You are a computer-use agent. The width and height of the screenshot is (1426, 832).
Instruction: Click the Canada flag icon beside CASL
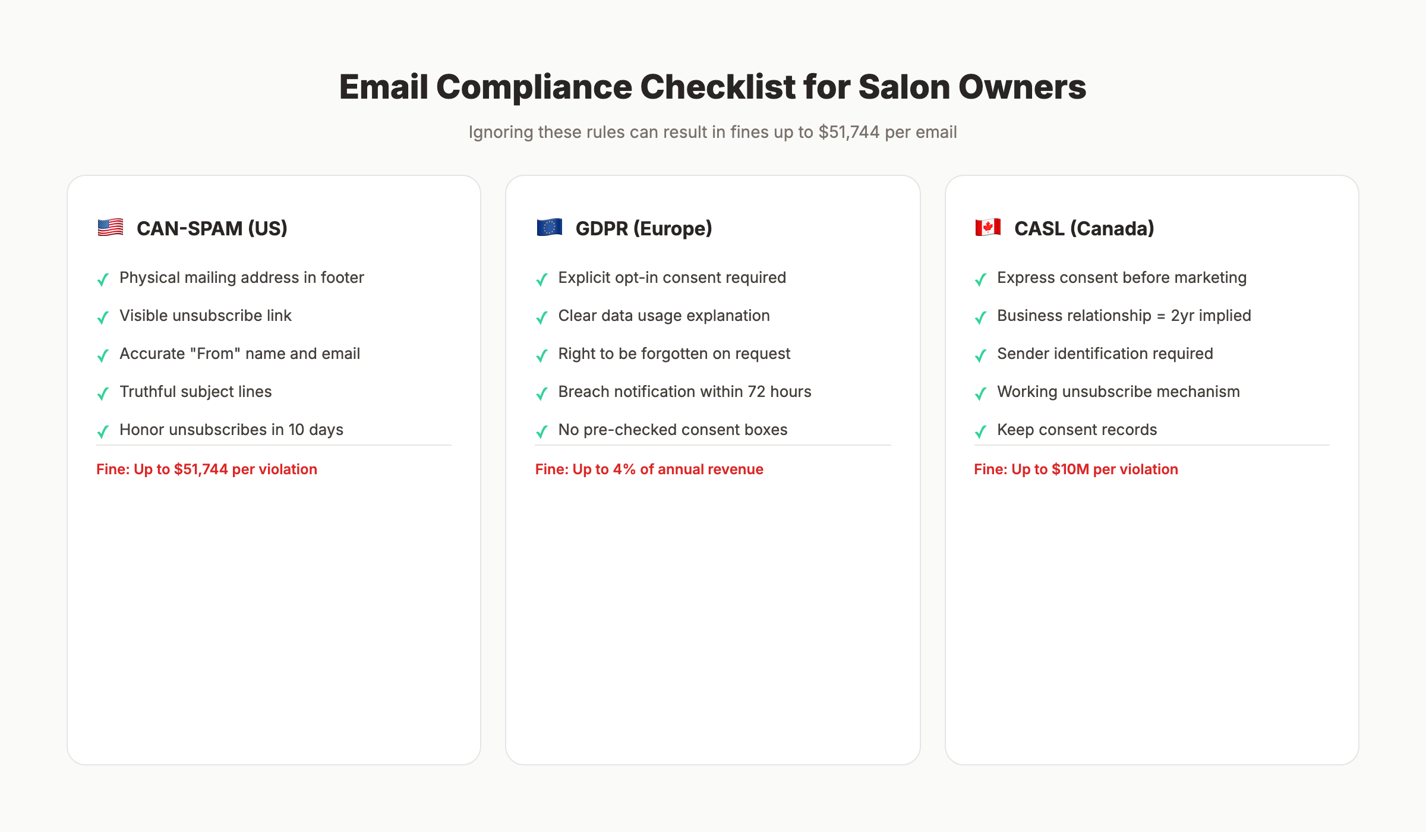pyautogui.click(x=988, y=228)
